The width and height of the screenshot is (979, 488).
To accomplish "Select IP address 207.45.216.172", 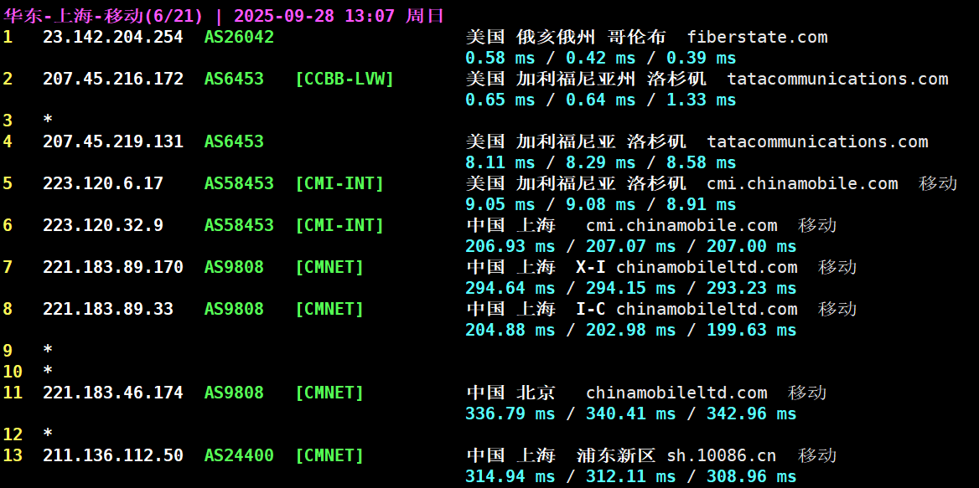I will [113, 80].
